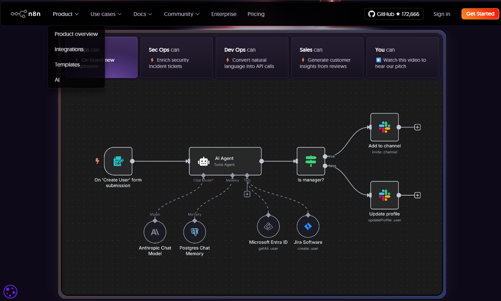Click the 'true' output of Is manager?
This screenshot has width=501, height=301.
point(325,156)
